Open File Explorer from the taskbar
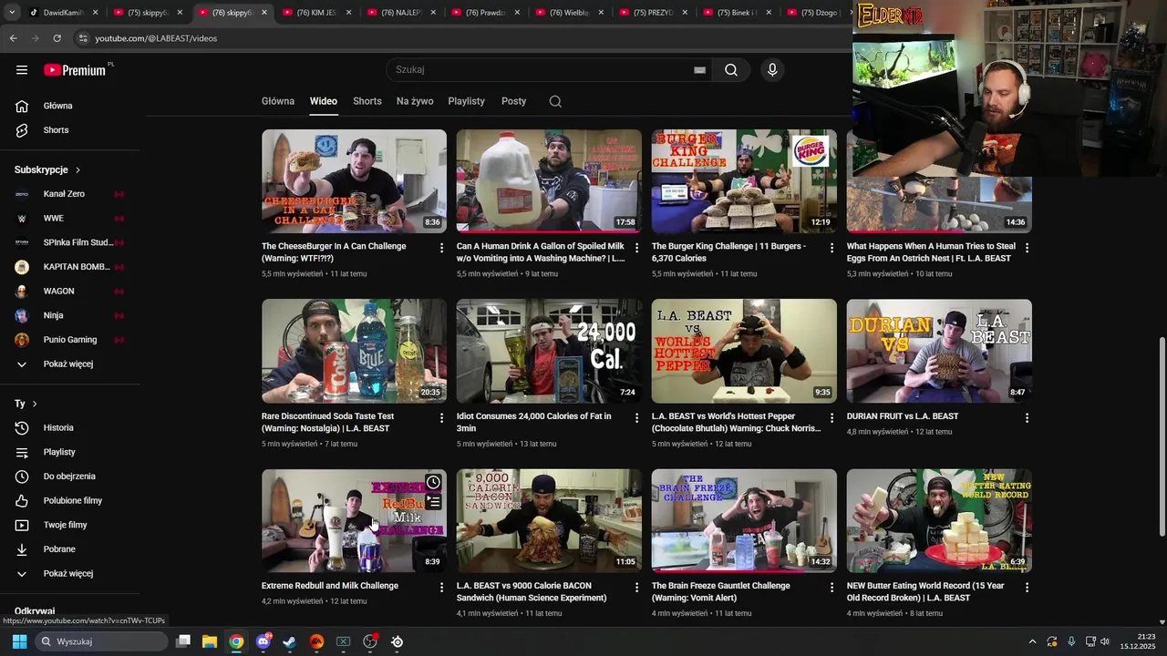1167x656 pixels. (x=210, y=641)
